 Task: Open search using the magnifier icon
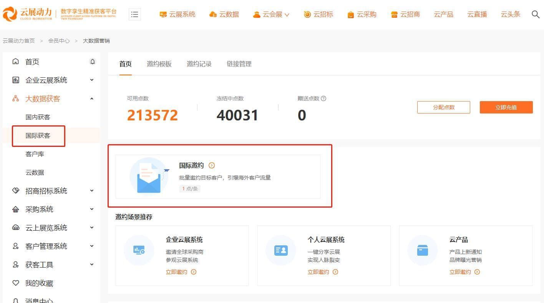click(x=536, y=14)
